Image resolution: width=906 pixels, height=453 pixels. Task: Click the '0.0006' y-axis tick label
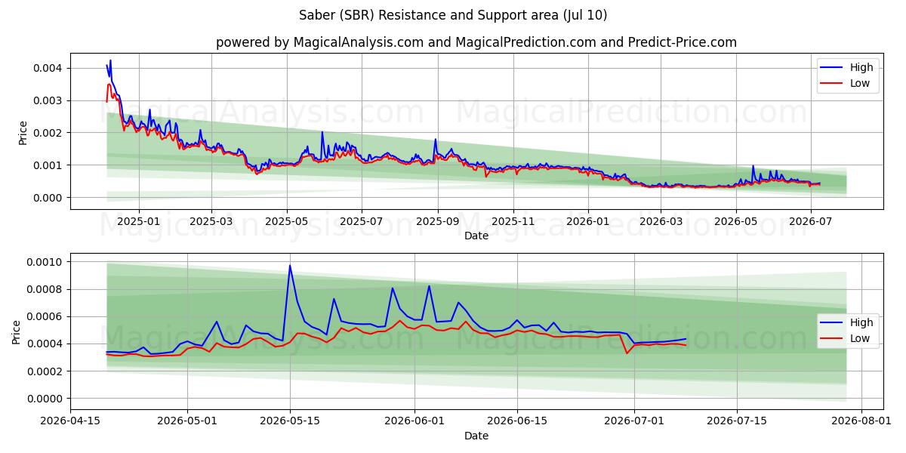click(x=47, y=316)
